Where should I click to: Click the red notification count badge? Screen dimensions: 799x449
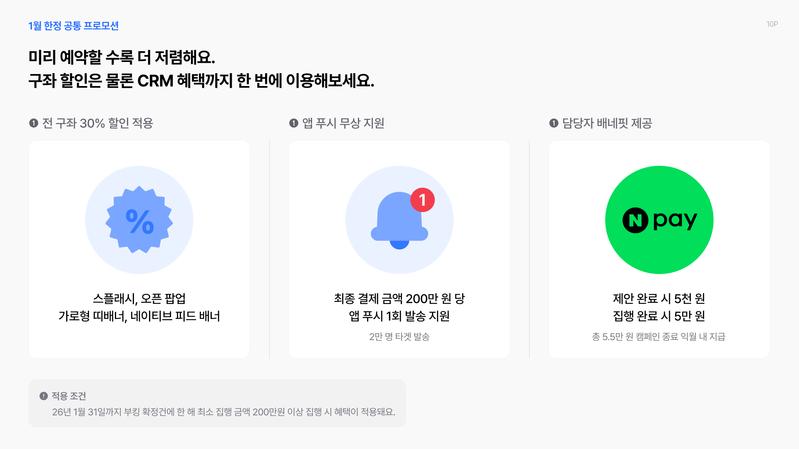(422, 200)
